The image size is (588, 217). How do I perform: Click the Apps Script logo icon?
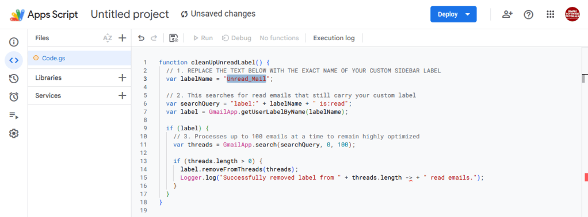point(17,14)
